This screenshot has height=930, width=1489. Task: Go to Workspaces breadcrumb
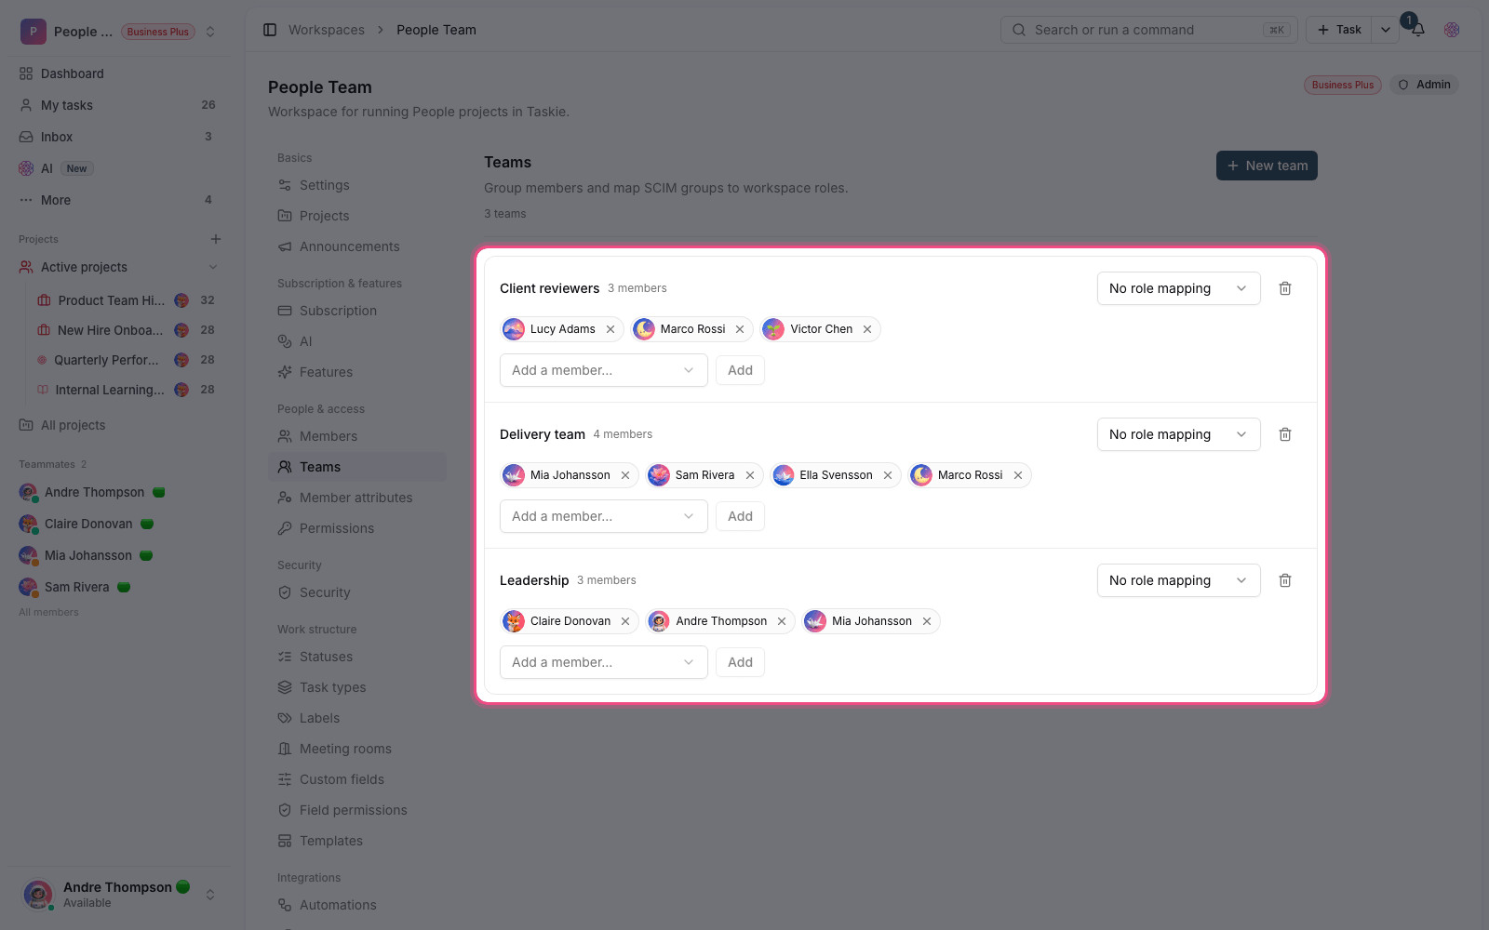[x=327, y=30]
